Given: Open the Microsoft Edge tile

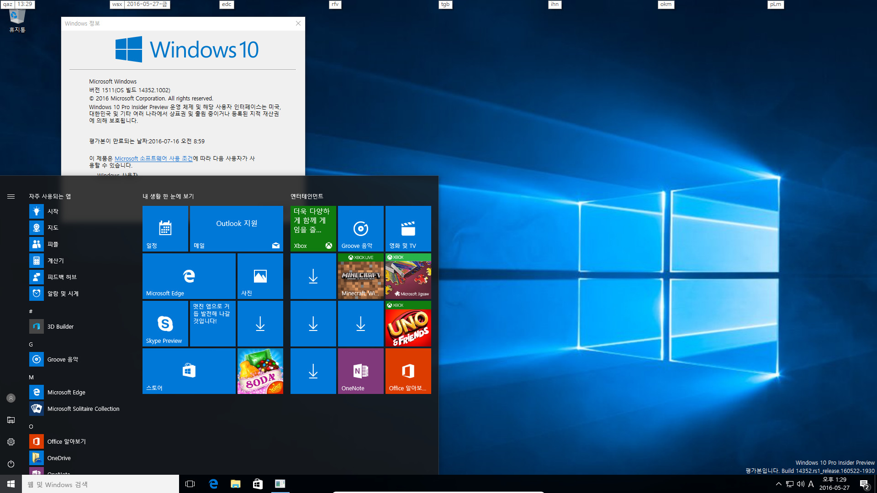Looking at the screenshot, I should pos(189,276).
